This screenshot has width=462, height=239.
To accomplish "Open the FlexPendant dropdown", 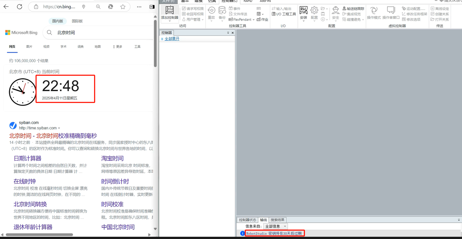I will [241, 19].
